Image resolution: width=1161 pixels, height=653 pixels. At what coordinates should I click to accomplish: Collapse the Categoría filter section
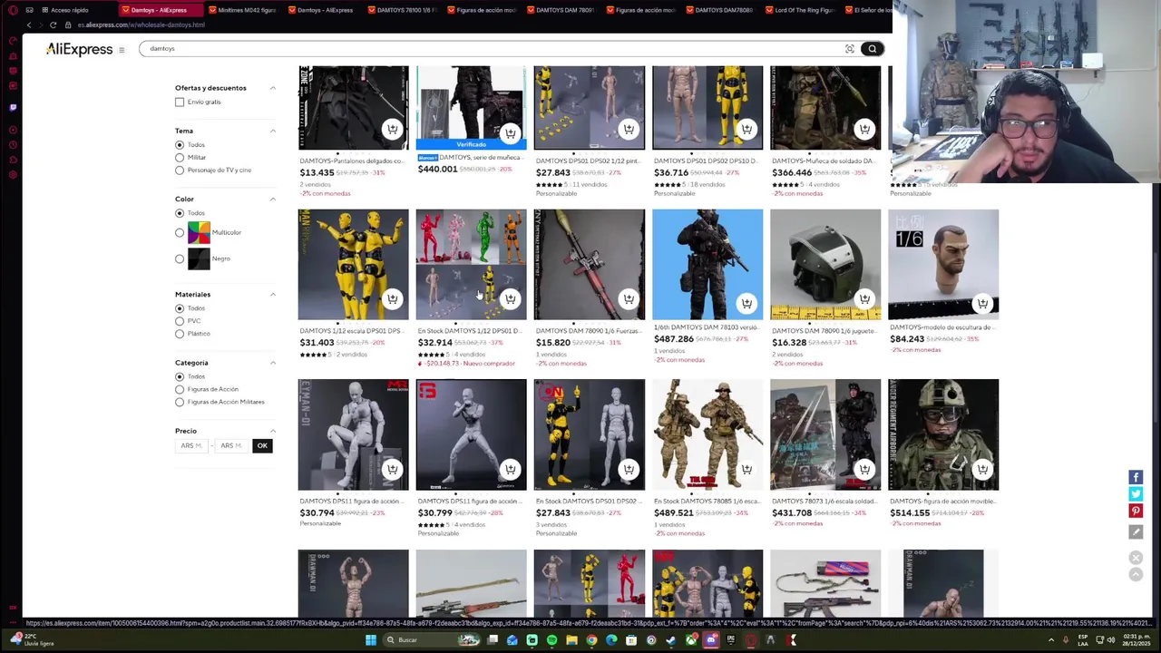pyautogui.click(x=272, y=363)
